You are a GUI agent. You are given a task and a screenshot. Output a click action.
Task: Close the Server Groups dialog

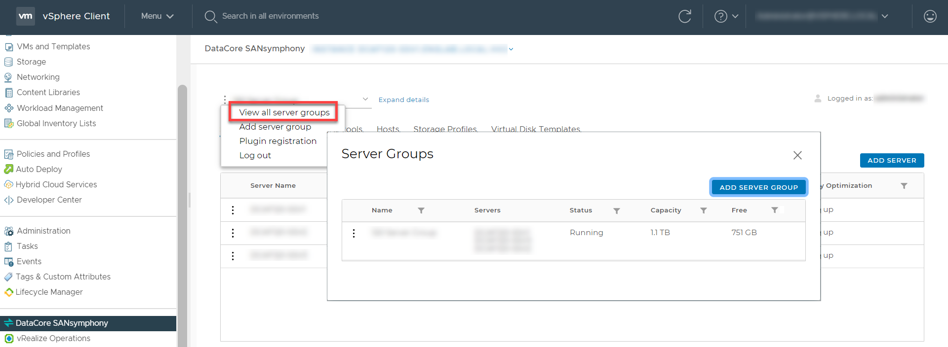[x=797, y=155]
